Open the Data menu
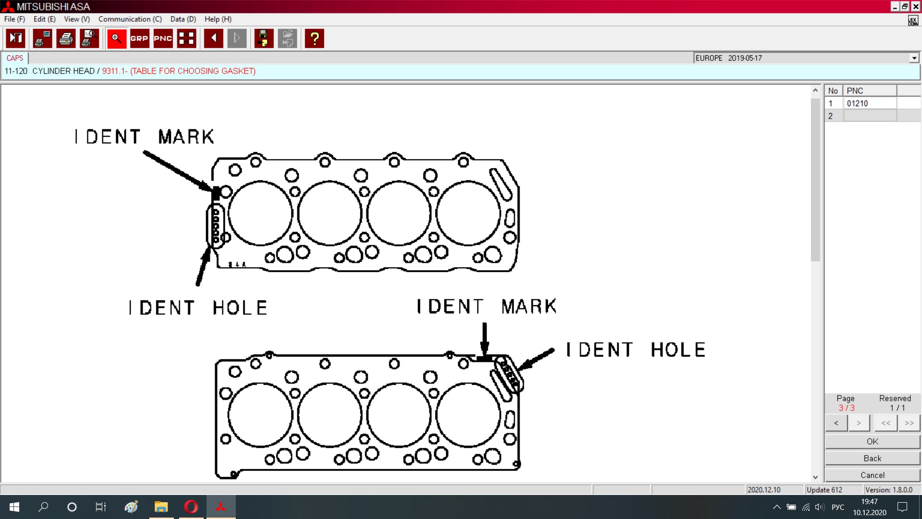922x519 pixels. [183, 19]
